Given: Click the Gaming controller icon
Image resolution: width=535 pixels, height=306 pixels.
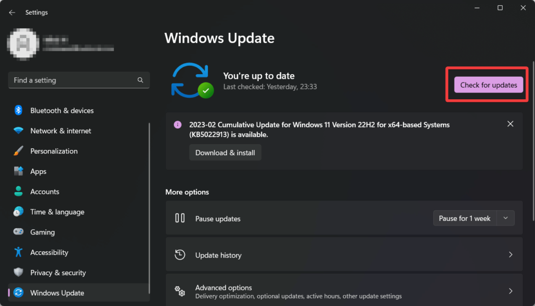Looking at the screenshot, I should pos(18,232).
